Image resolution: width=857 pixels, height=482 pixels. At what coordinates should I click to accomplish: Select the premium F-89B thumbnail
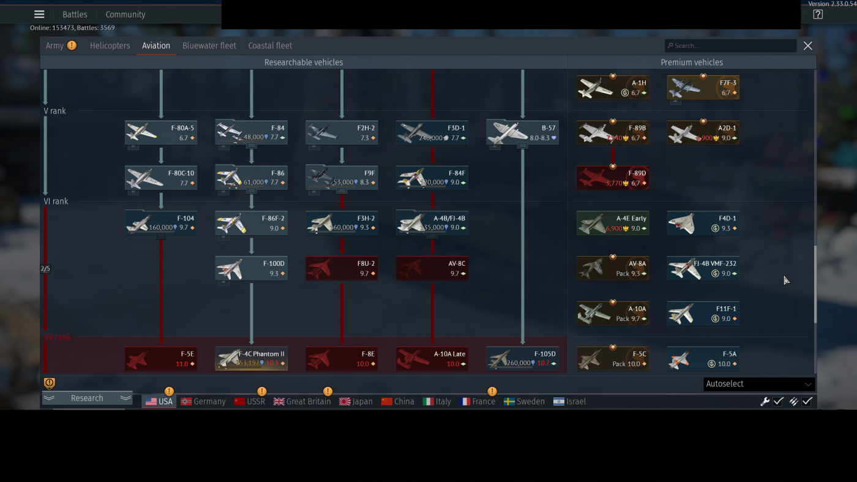[596, 133]
